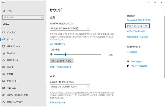Screen dimensions: 165x107
Task: Click the master volume slider thumb
Action: pyautogui.click(x=66, y=54)
